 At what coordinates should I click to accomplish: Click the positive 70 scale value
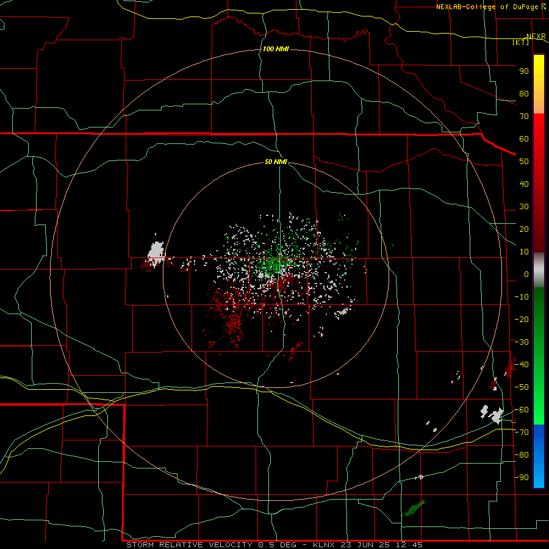524,117
